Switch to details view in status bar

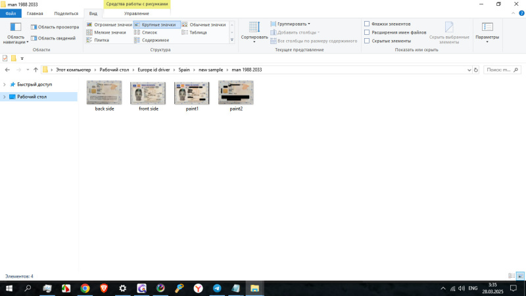tap(512, 276)
